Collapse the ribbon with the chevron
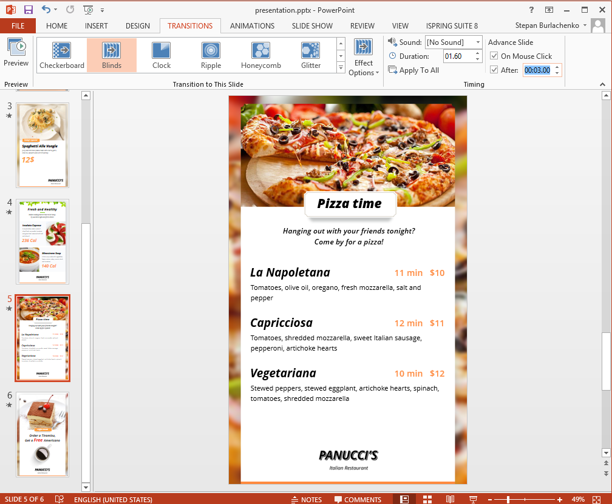Image resolution: width=612 pixels, height=504 pixels. point(602,84)
